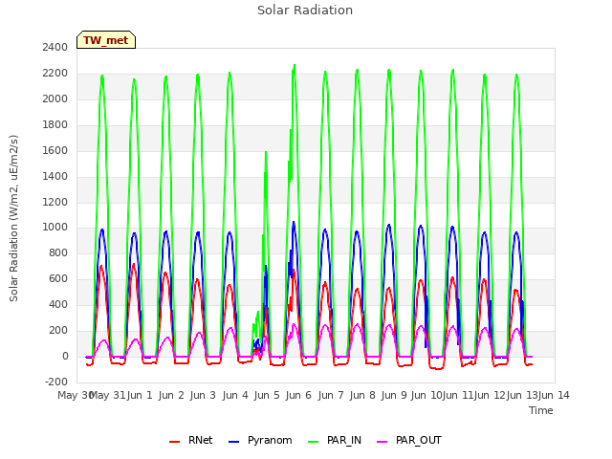Toggle the PAR_IN legend entry

tap(335, 440)
